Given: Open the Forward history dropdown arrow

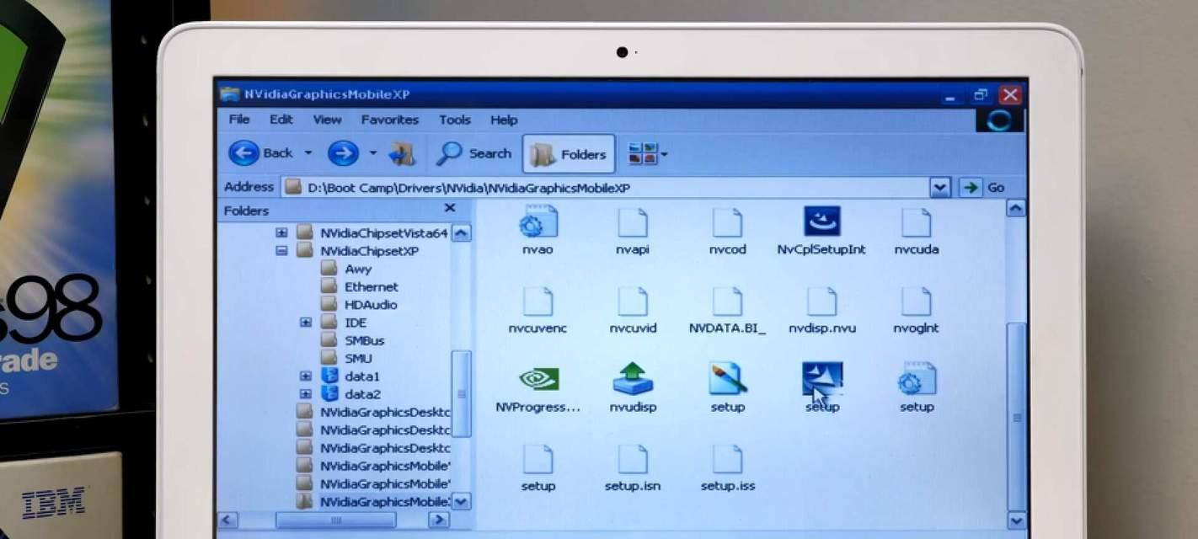Looking at the screenshot, I should tap(372, 153).
